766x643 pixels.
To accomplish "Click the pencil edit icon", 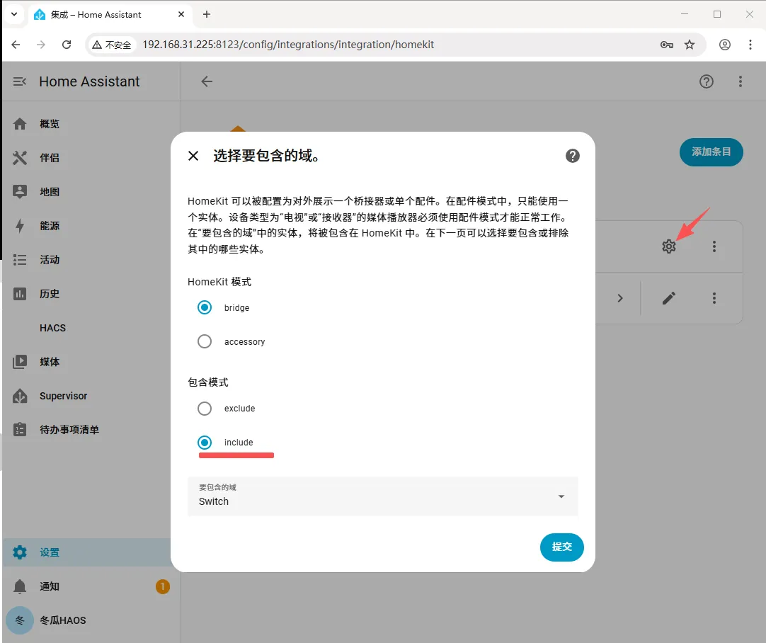I will point(669,298).
